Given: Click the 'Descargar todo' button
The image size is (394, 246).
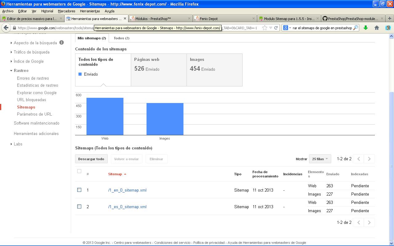Looking at the screenshot, I should tap(91, 159).
